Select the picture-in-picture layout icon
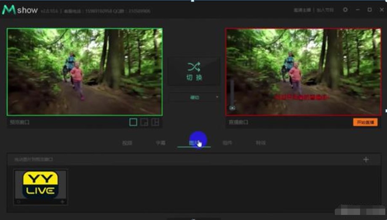Viewport: 387px width, 220px height. pyautogui.click(x=144, y=122)
